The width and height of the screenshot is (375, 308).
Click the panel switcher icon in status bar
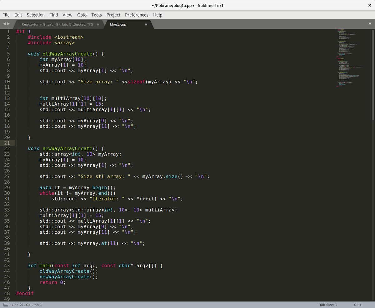6,305
